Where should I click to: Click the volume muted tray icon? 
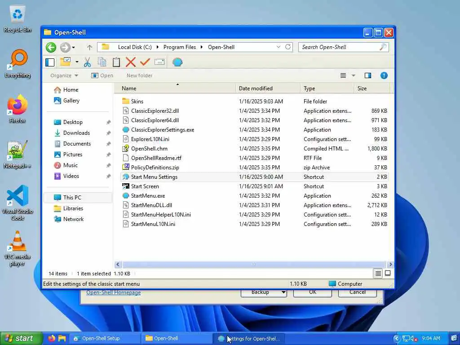tap(414, 339)
